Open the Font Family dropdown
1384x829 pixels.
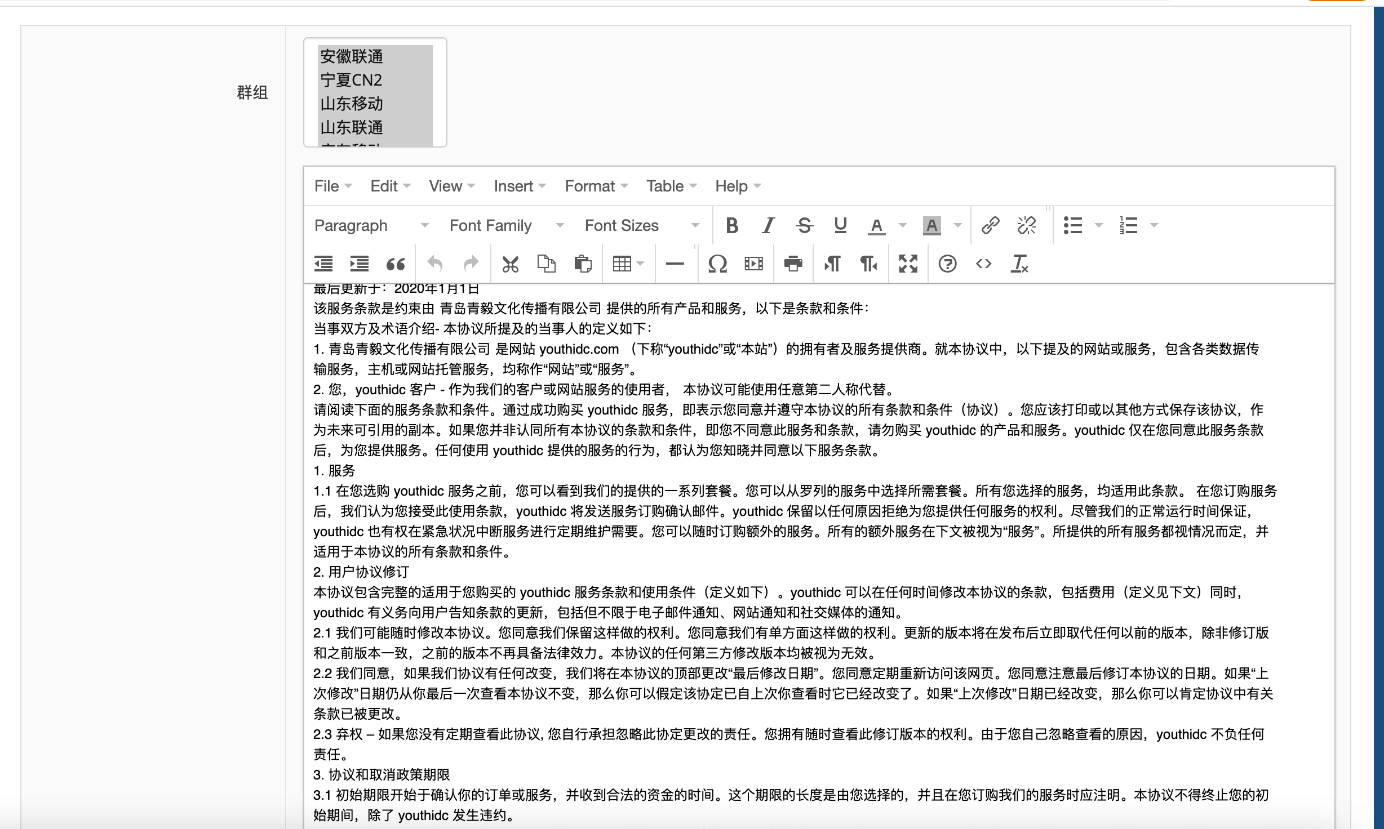click(x=507, y=226)
